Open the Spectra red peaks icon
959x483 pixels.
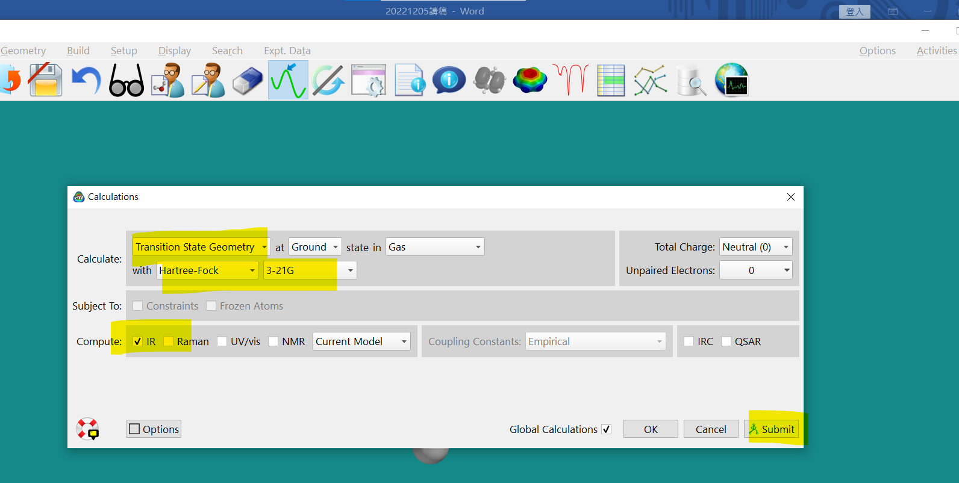click(x=570, y=80)
